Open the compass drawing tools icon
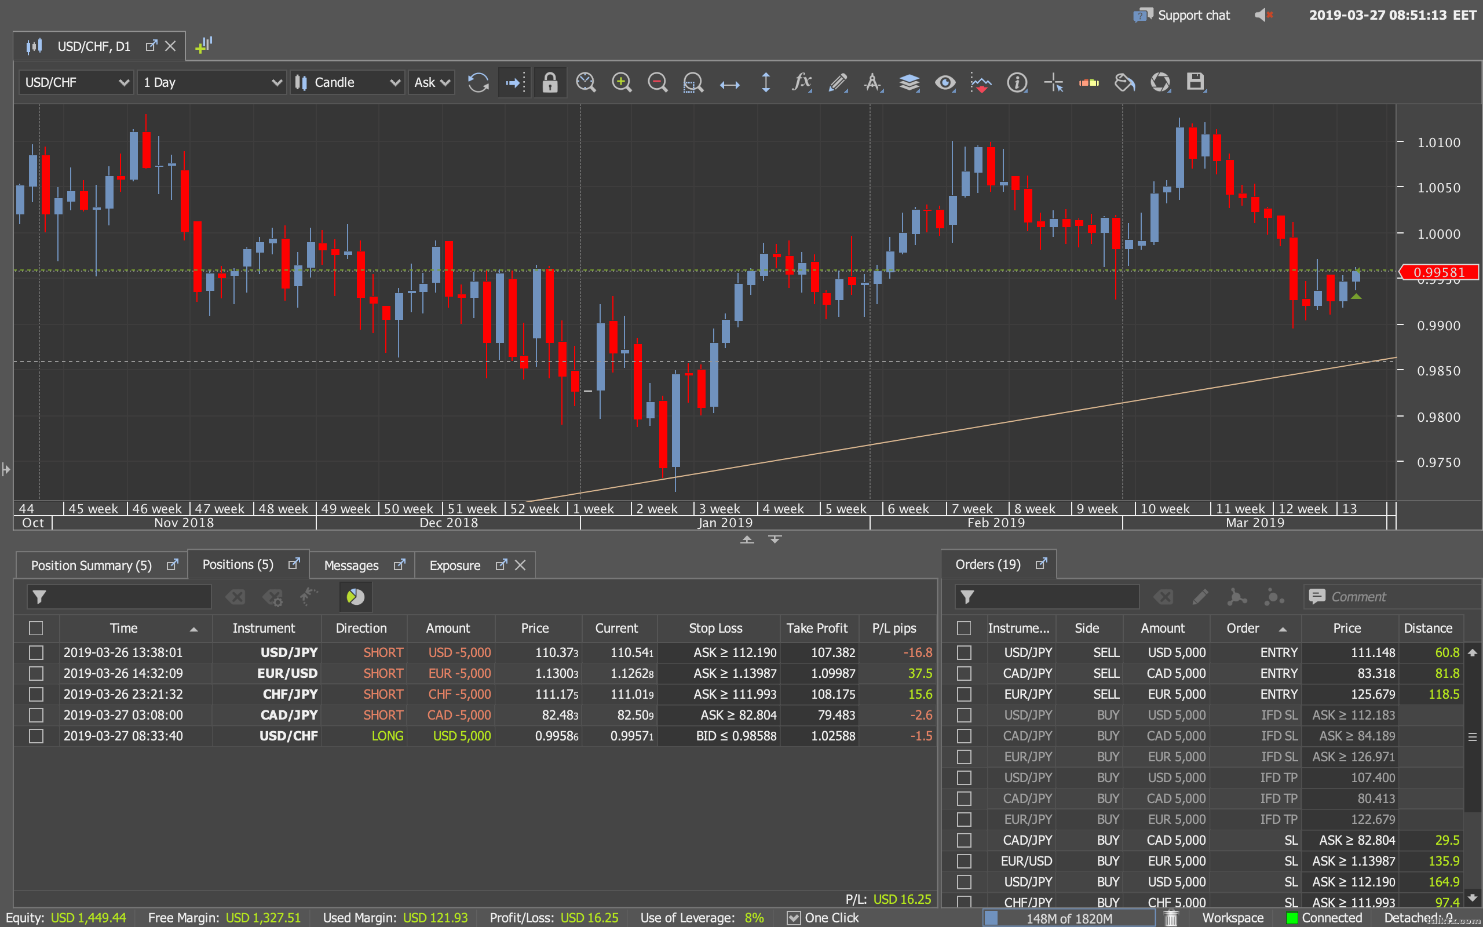Screen dimensions: 1483x927 (x=873, y=82)
